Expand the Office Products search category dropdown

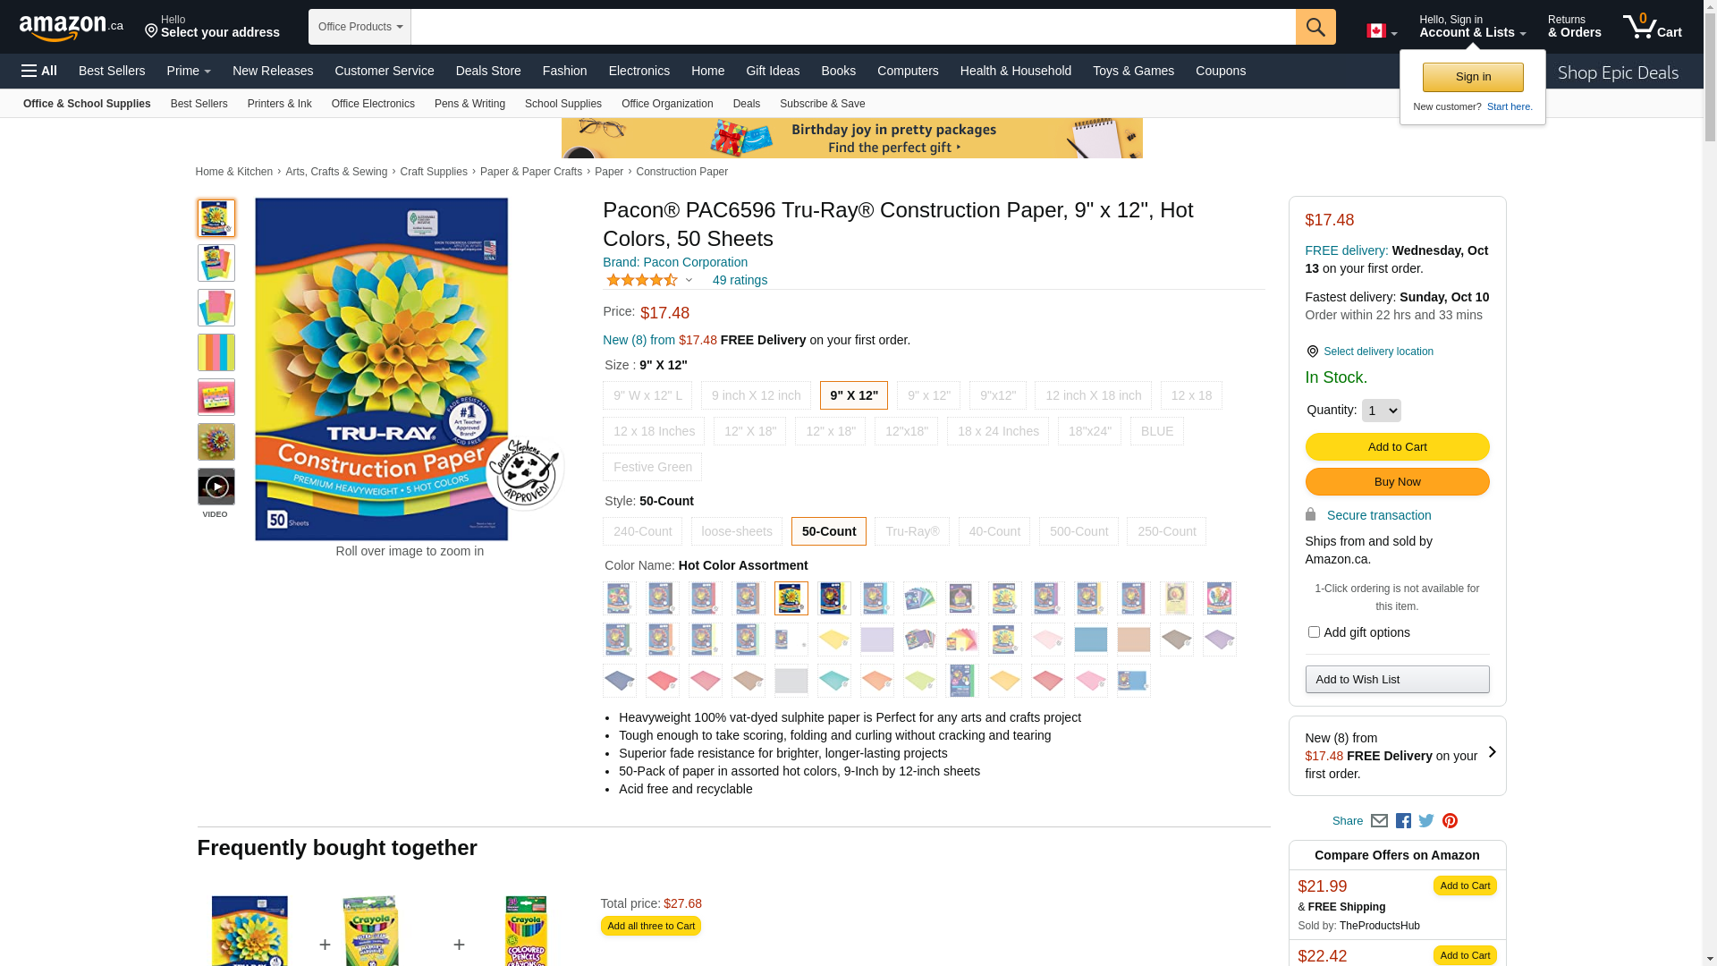359,27
